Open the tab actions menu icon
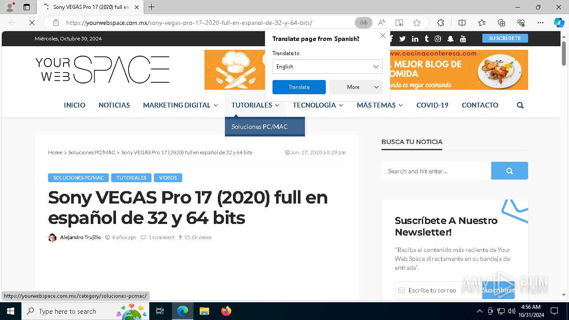 (x=27, y=7)
